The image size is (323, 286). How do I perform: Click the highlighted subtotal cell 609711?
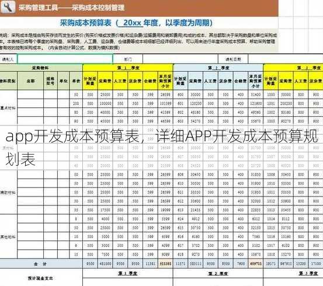pyautogui.click(x=256, y=264)
